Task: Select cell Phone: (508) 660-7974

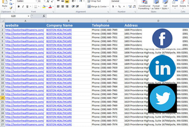Action: 108,125
